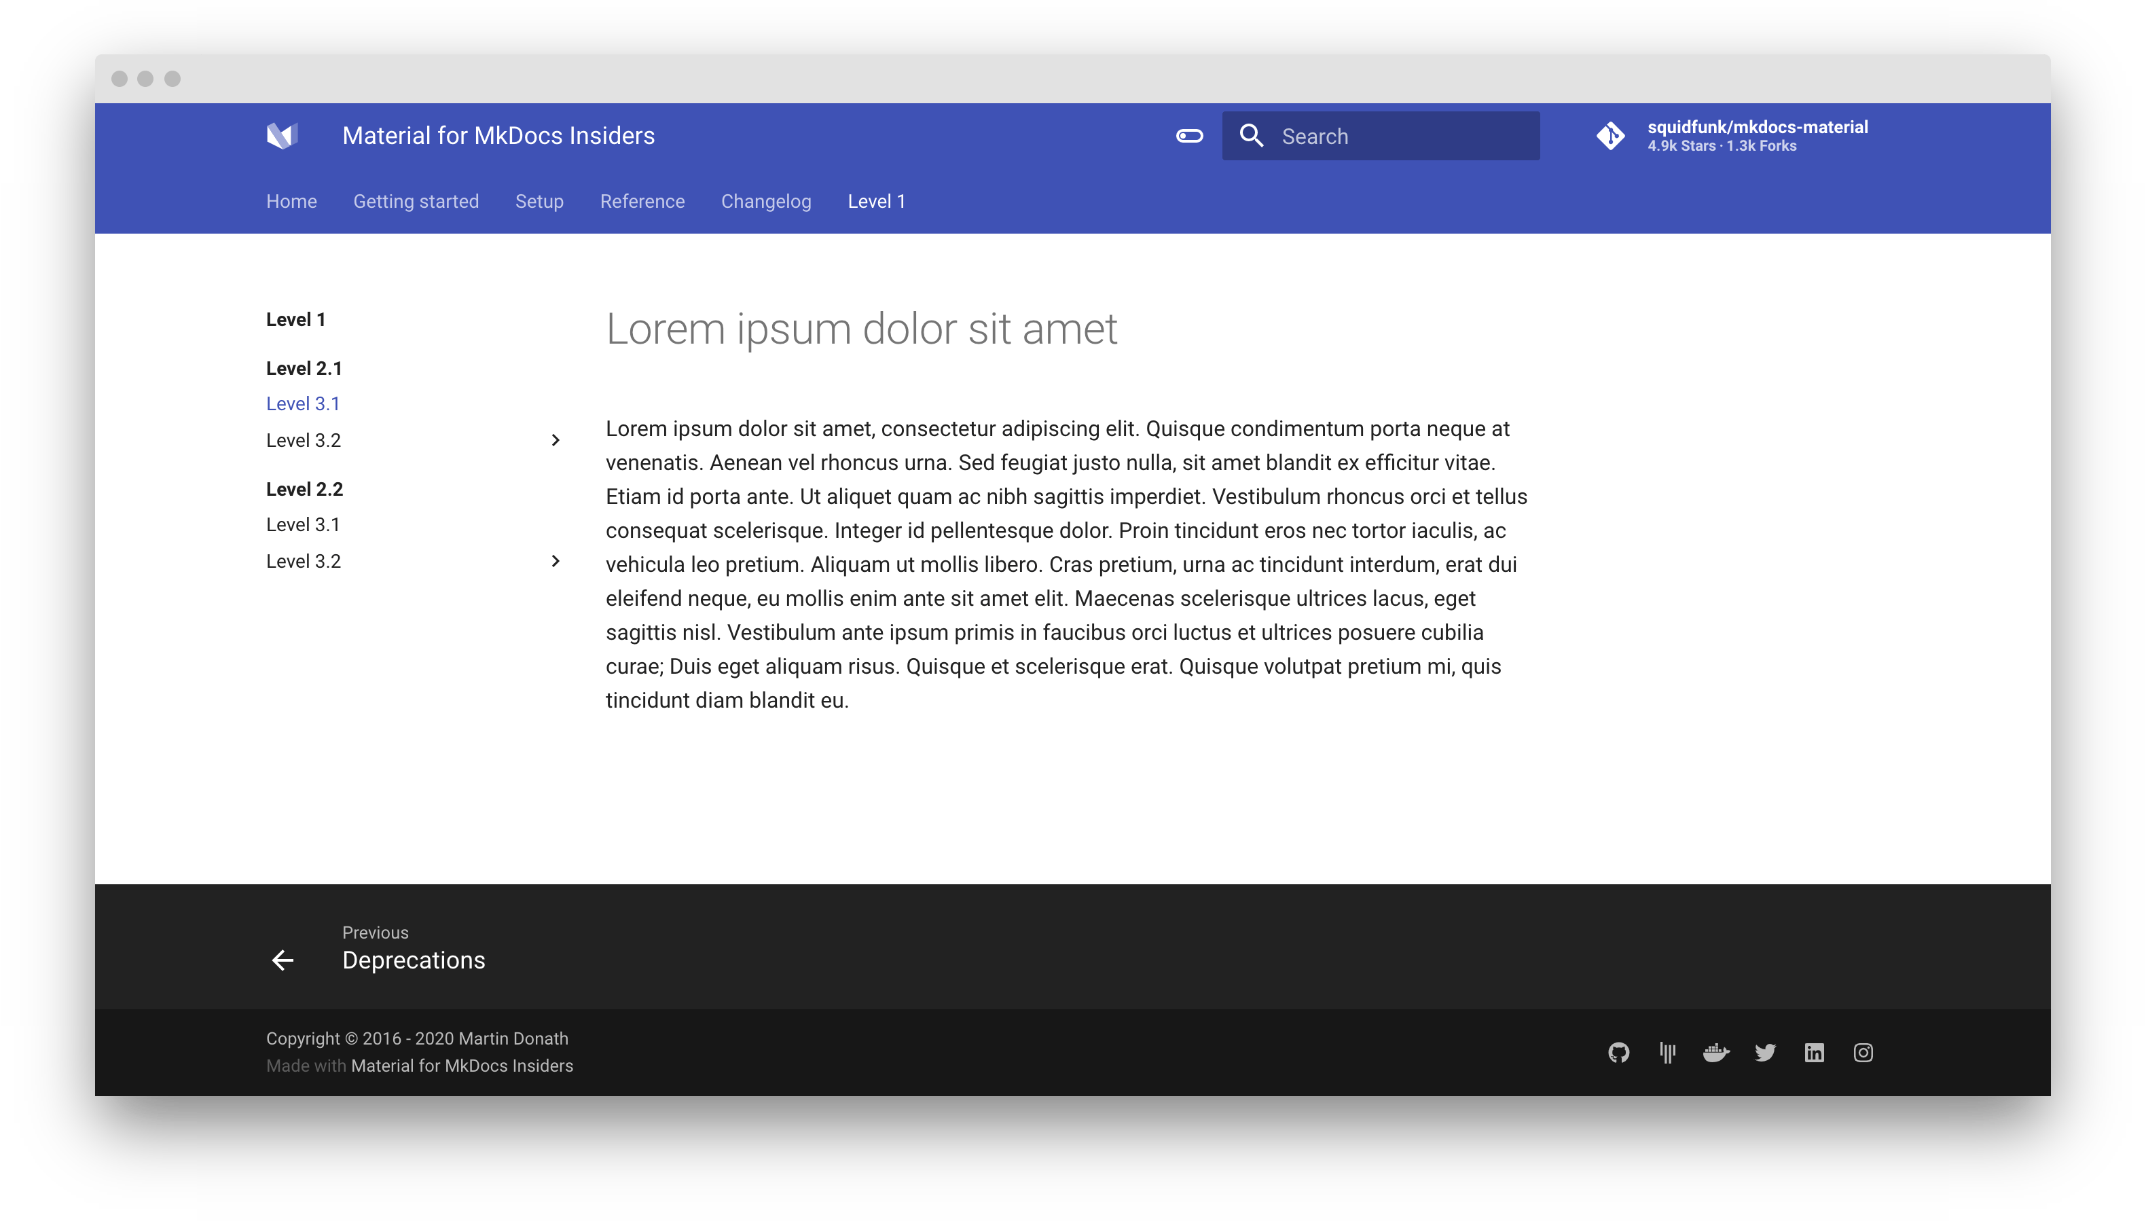The height and width of the screenshot is (1232, 2146).
Task: Click Level 3.1 sidebar link
Action: [x=302, y=404]
